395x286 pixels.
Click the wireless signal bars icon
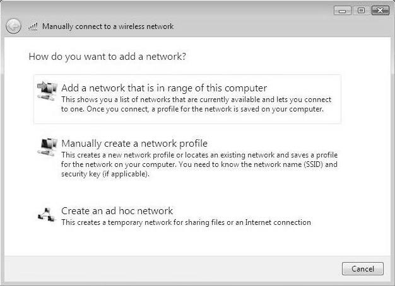[x=33, y=26]
